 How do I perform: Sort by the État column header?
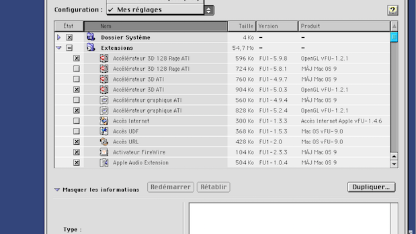click(69, 26)
